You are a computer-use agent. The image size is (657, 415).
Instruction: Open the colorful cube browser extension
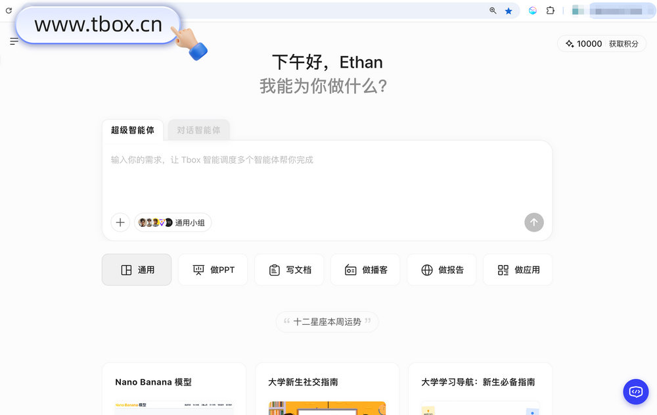(x=533, y=11)
